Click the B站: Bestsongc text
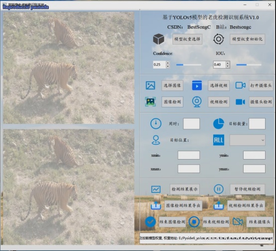Screen dimensions: 276x251 [x=234, y=27]
